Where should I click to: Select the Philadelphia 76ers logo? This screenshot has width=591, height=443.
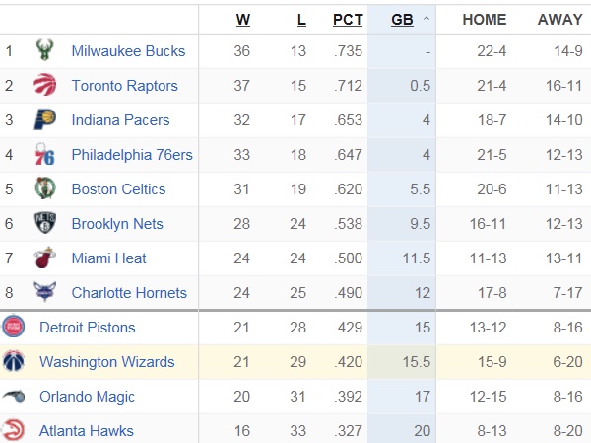click(x=44, y=155)
